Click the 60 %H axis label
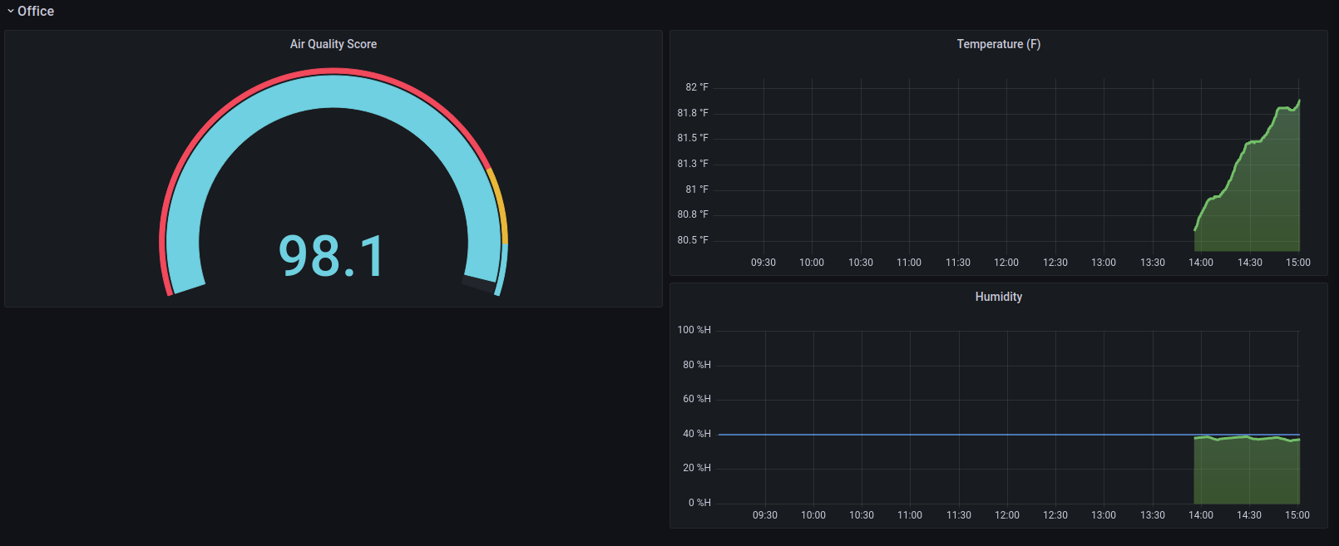 [x=697, y=399]
